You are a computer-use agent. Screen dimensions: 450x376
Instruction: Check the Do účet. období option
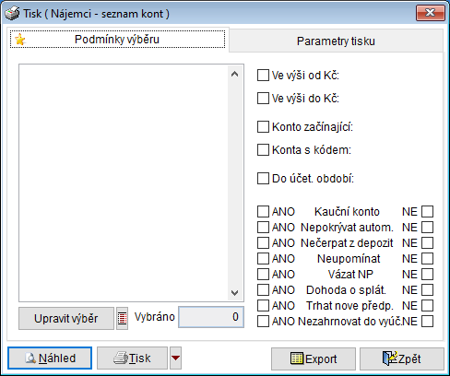tap(263, 178)
